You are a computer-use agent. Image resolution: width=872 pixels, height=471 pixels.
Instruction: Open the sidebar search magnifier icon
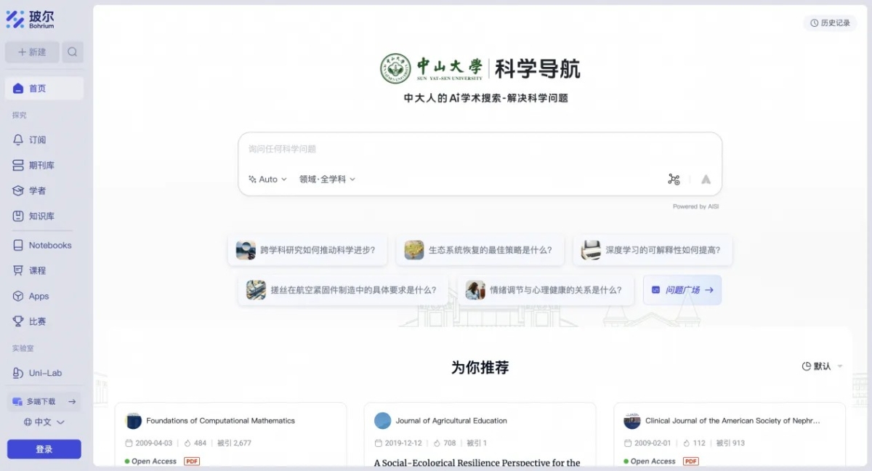point(73,52)
